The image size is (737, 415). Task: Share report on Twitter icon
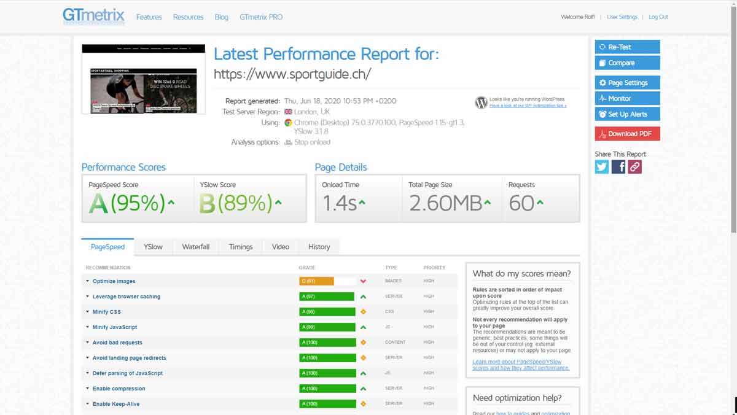[x=602, y=166]
